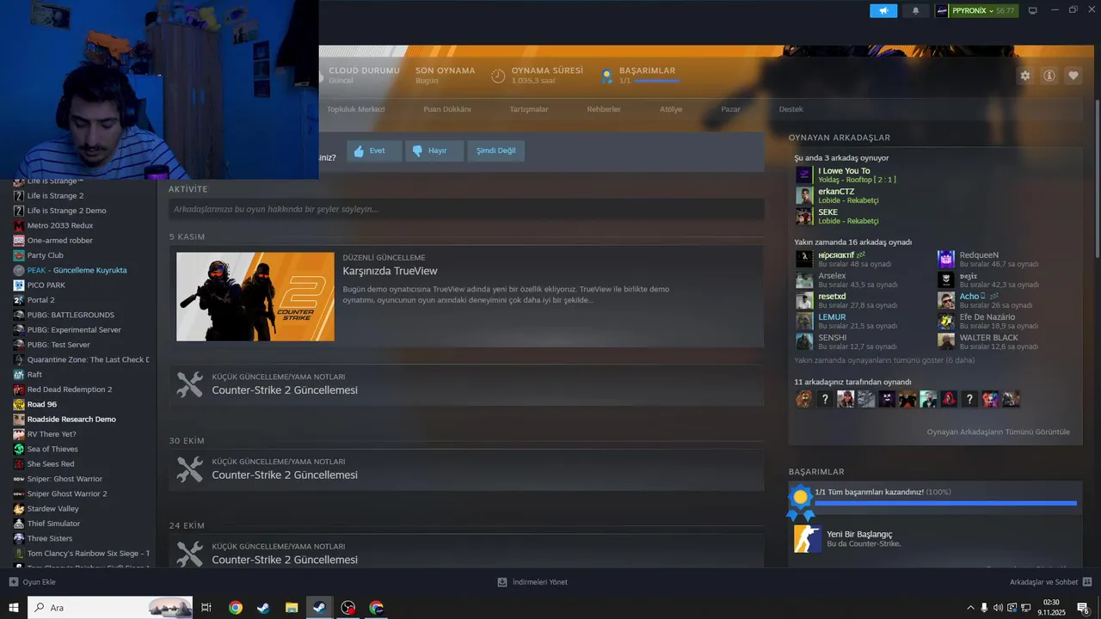Open Windows notification center
The image size is (1101, 619).
(x=1084, y=608)
